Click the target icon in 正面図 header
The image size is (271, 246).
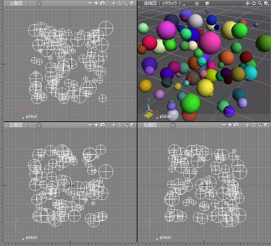(39, 125)
